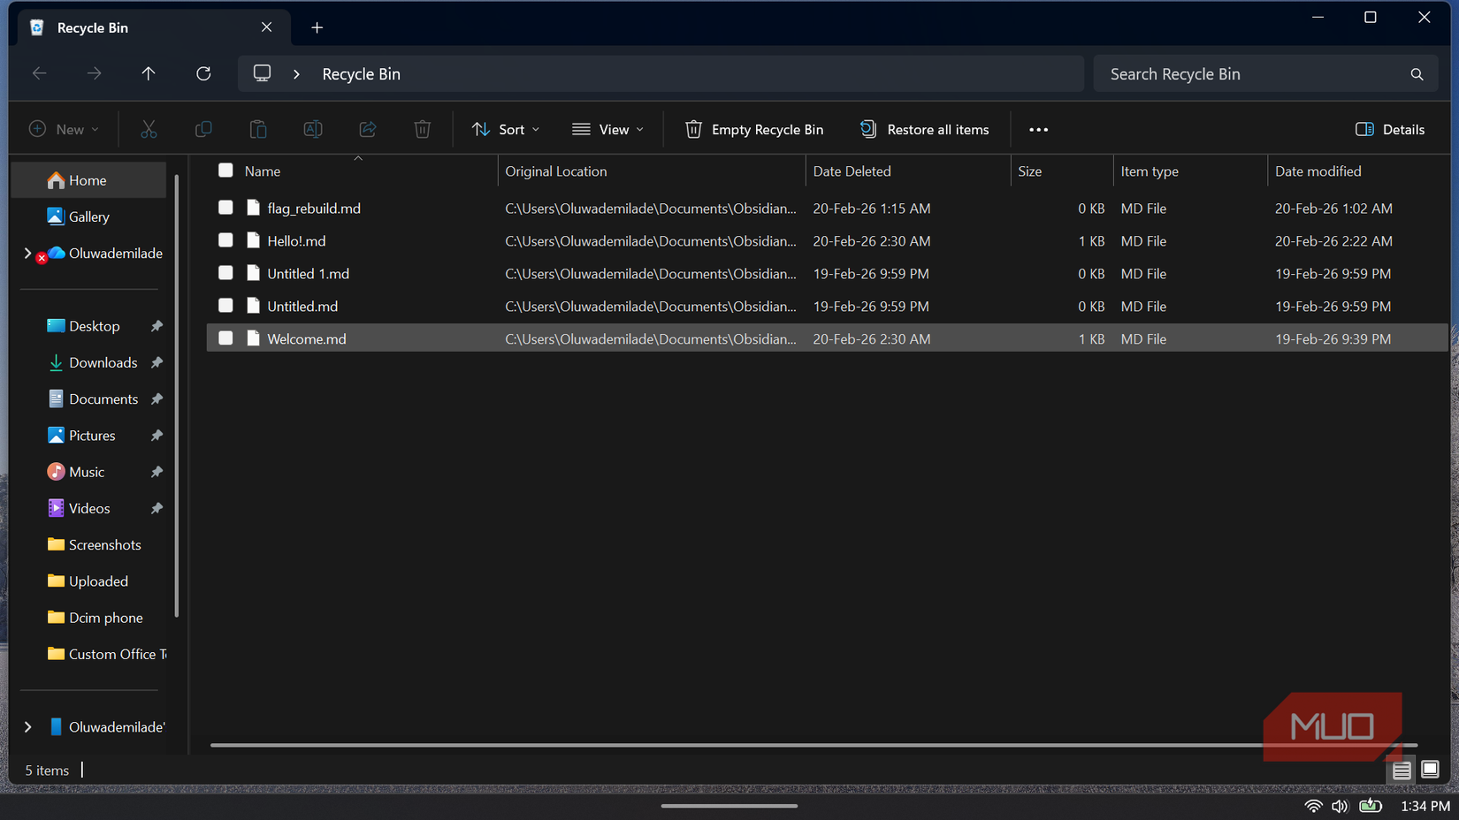
Task: Navigate up using the up arrow icon
Action: pyautogui.click(x=149, y=73)
